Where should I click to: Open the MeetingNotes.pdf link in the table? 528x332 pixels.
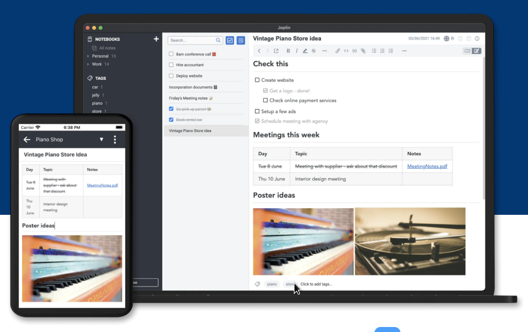427,166
